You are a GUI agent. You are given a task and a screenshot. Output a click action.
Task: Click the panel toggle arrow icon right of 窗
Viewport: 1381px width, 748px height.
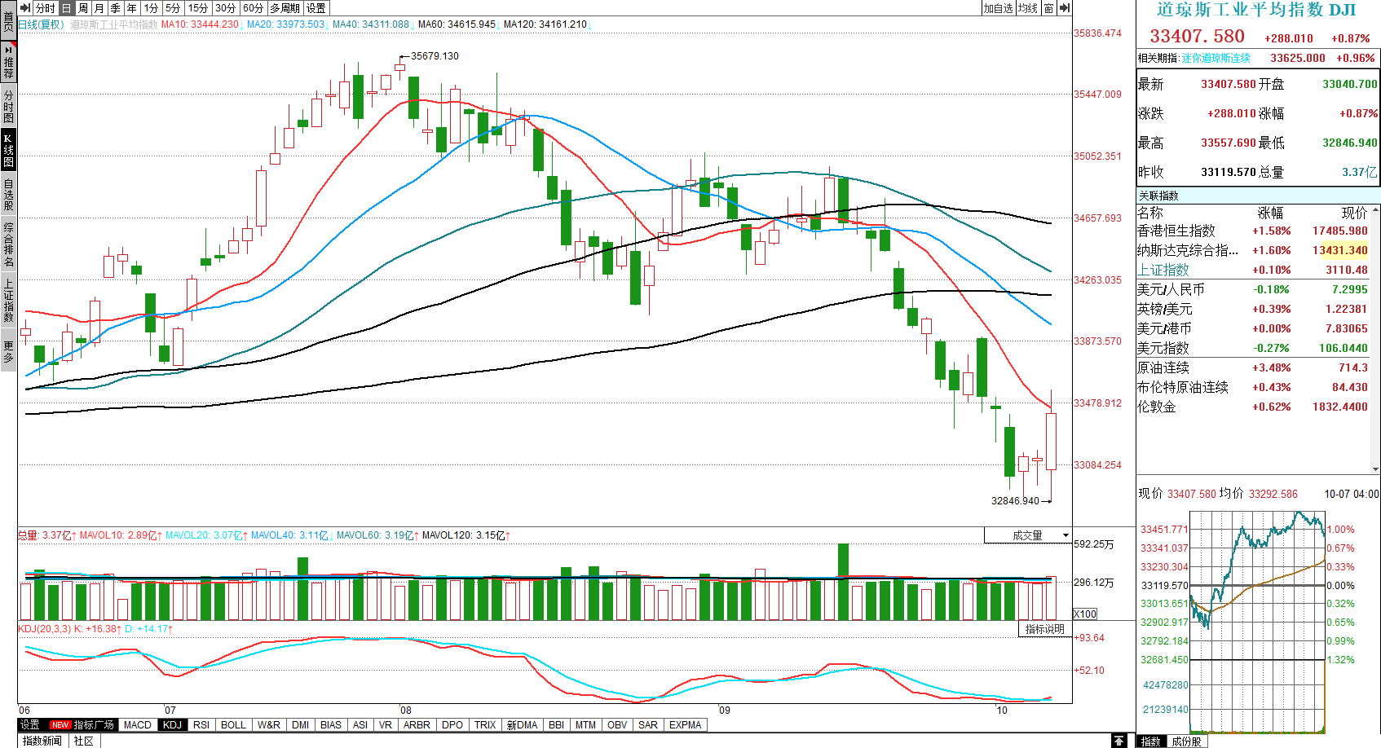pyautogui.click(x=1064, y=8)
